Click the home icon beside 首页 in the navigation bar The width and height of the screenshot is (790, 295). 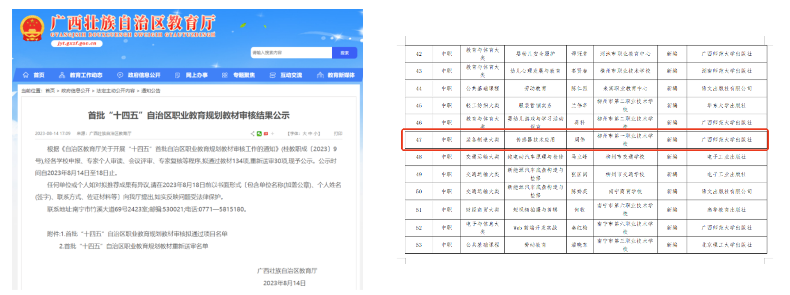26,75
